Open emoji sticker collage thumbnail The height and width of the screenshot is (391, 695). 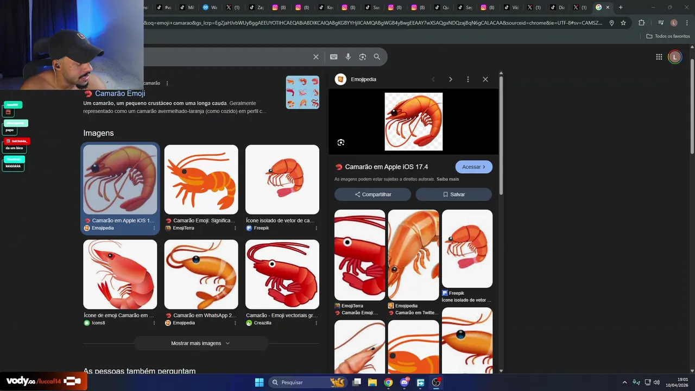(302, 92)
